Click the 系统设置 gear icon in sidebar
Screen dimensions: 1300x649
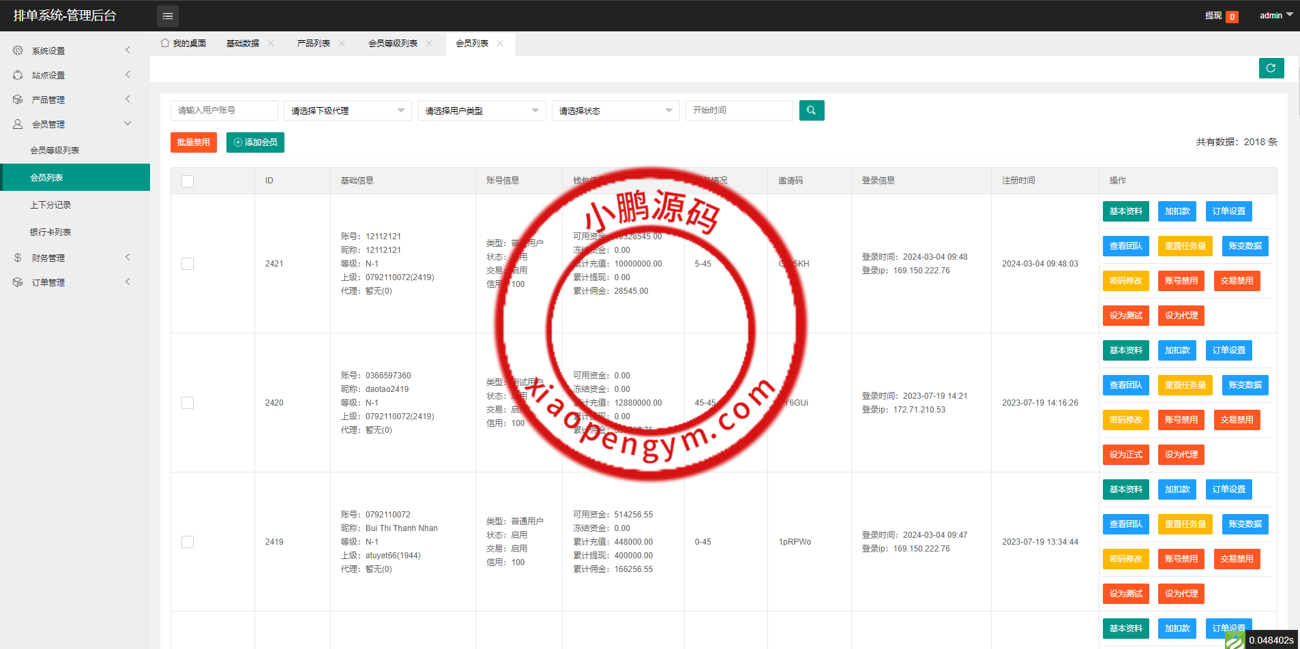coord(18,50)
